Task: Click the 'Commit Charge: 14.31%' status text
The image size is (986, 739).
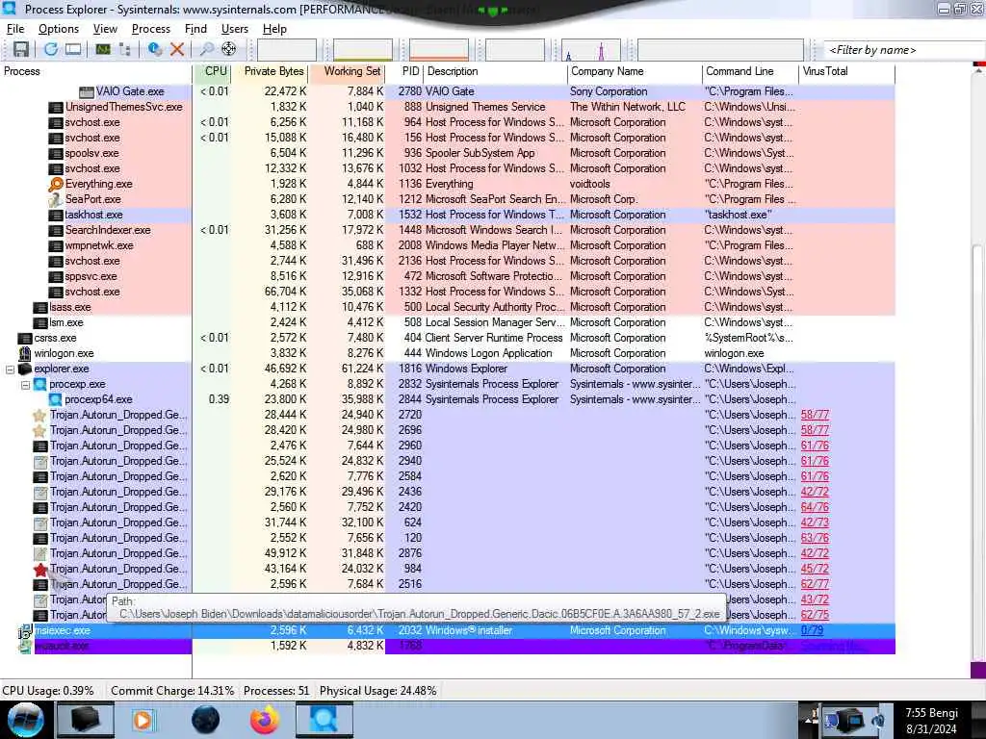Action: pos(172,691)
